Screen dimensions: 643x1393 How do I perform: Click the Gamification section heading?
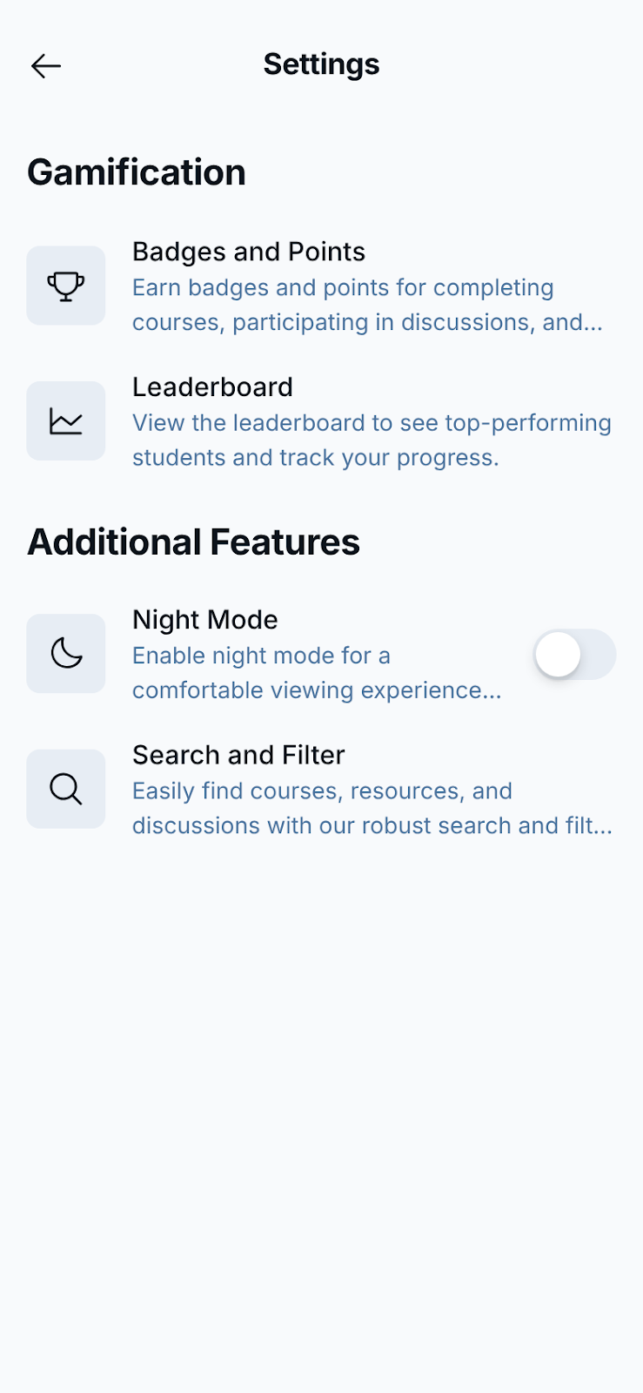point(137,172)
